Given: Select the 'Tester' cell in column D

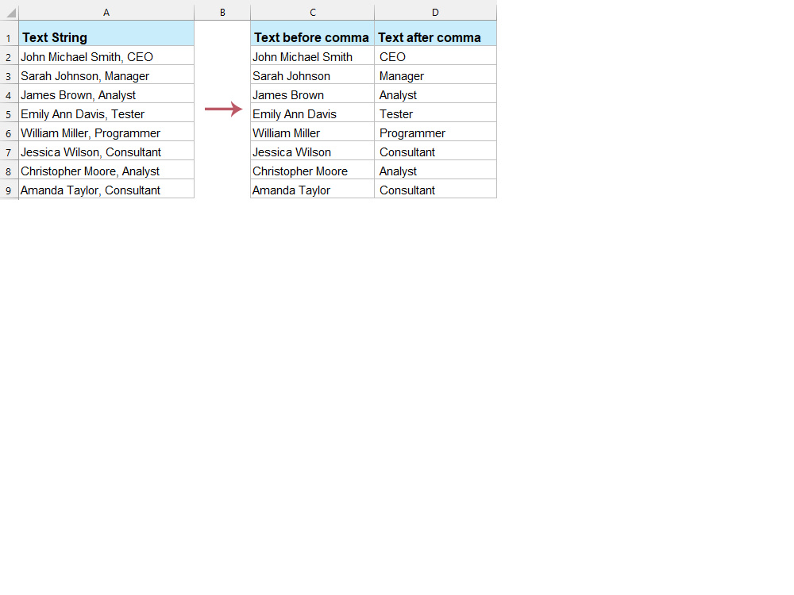Looking at the screenshot, I should point(435,113).
